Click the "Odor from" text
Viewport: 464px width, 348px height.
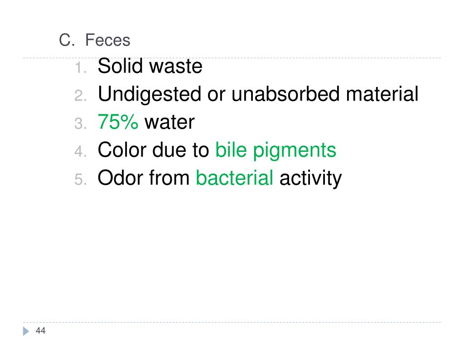point(144,179)
